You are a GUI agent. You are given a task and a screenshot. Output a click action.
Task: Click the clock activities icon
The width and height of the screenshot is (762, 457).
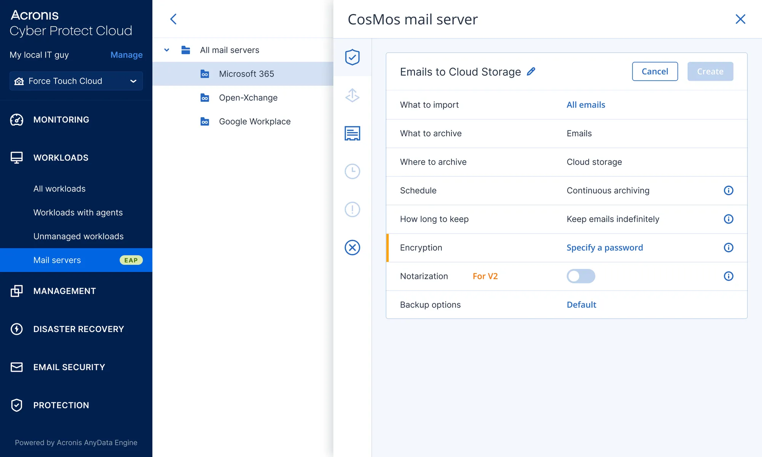tap(352, 171)
